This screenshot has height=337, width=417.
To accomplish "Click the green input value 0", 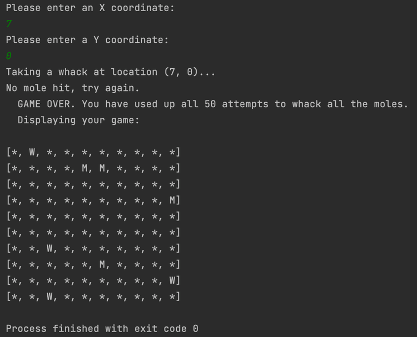I will (9, 56).
